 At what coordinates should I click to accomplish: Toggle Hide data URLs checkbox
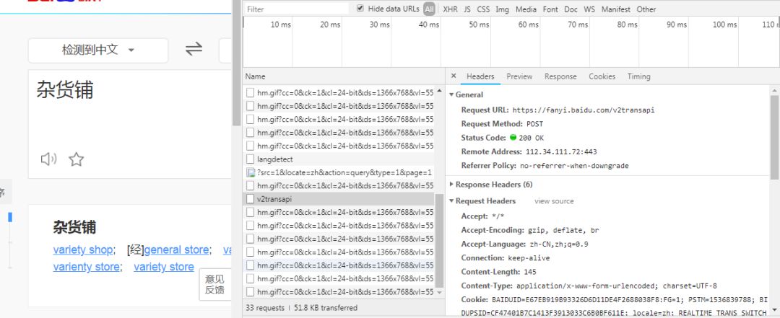click(361, 9)
